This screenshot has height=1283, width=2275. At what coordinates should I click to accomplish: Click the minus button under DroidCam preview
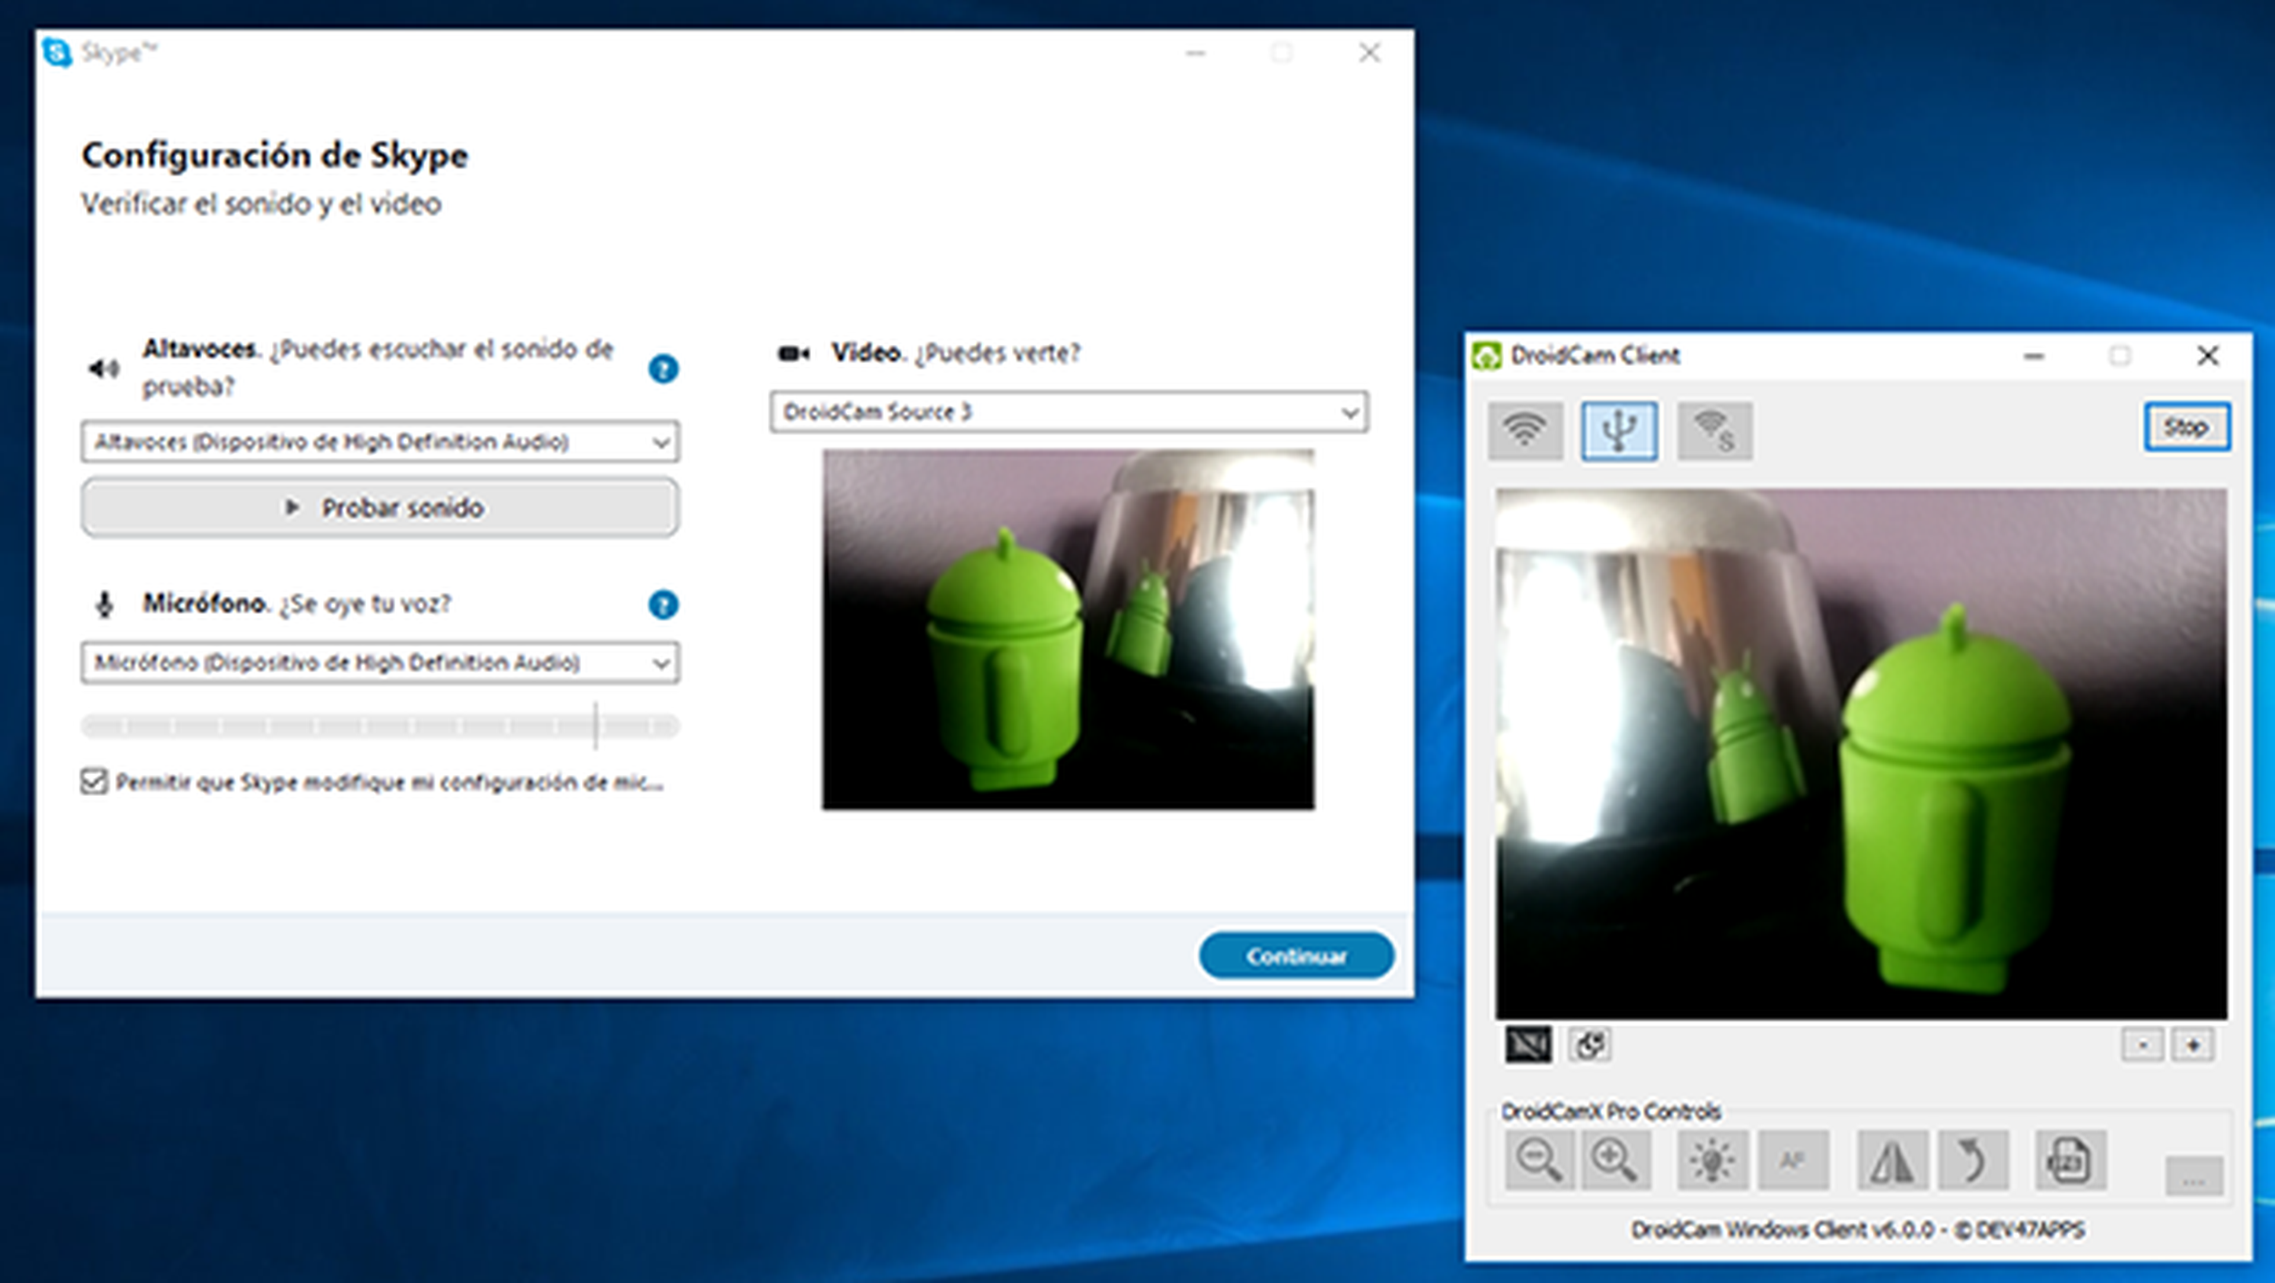point(2142,1045)
